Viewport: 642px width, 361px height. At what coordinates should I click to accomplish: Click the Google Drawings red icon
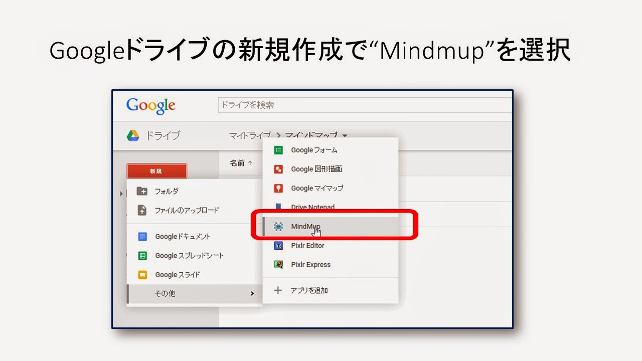(278, 169)
